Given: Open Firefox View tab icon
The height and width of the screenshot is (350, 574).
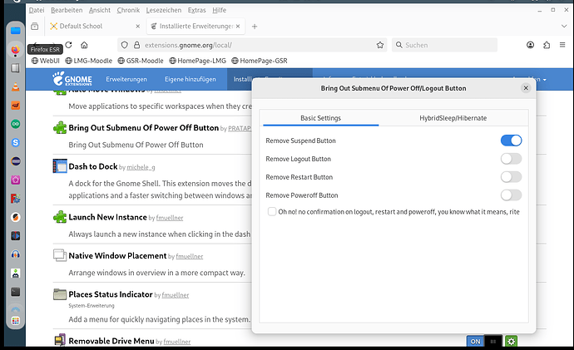Looking at the screenshot, I should pyautogui.click(x=35, y=27).
